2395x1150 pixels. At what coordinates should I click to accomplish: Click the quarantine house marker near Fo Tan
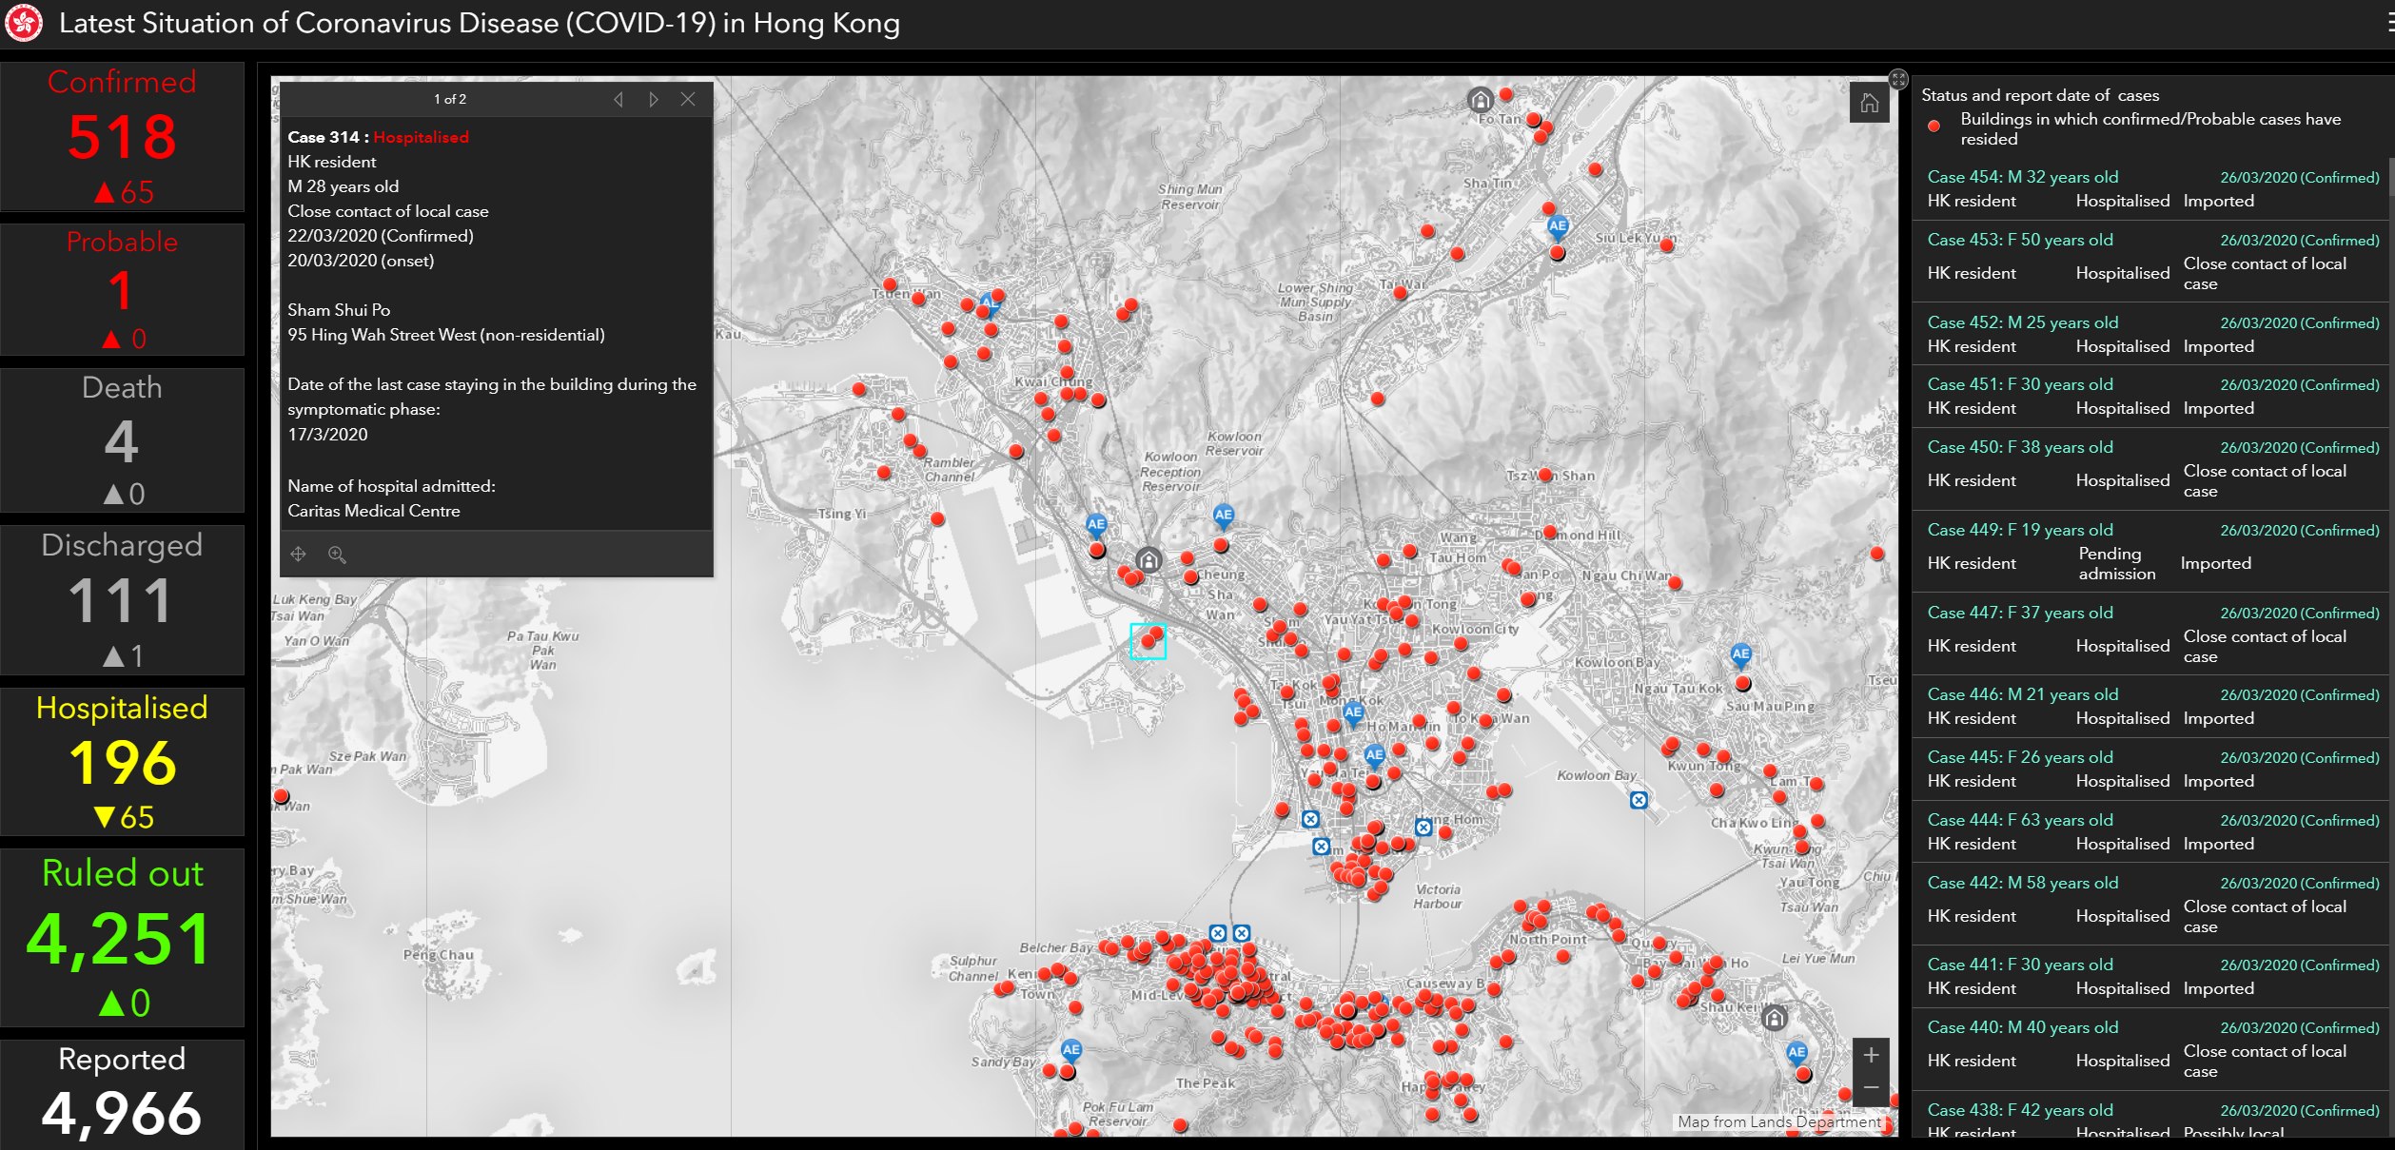tap(1479, 99)
